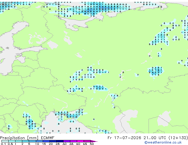Click the 35–40 mm legend swatch
This screenshot has height=145, width=188.
point(73,141)
